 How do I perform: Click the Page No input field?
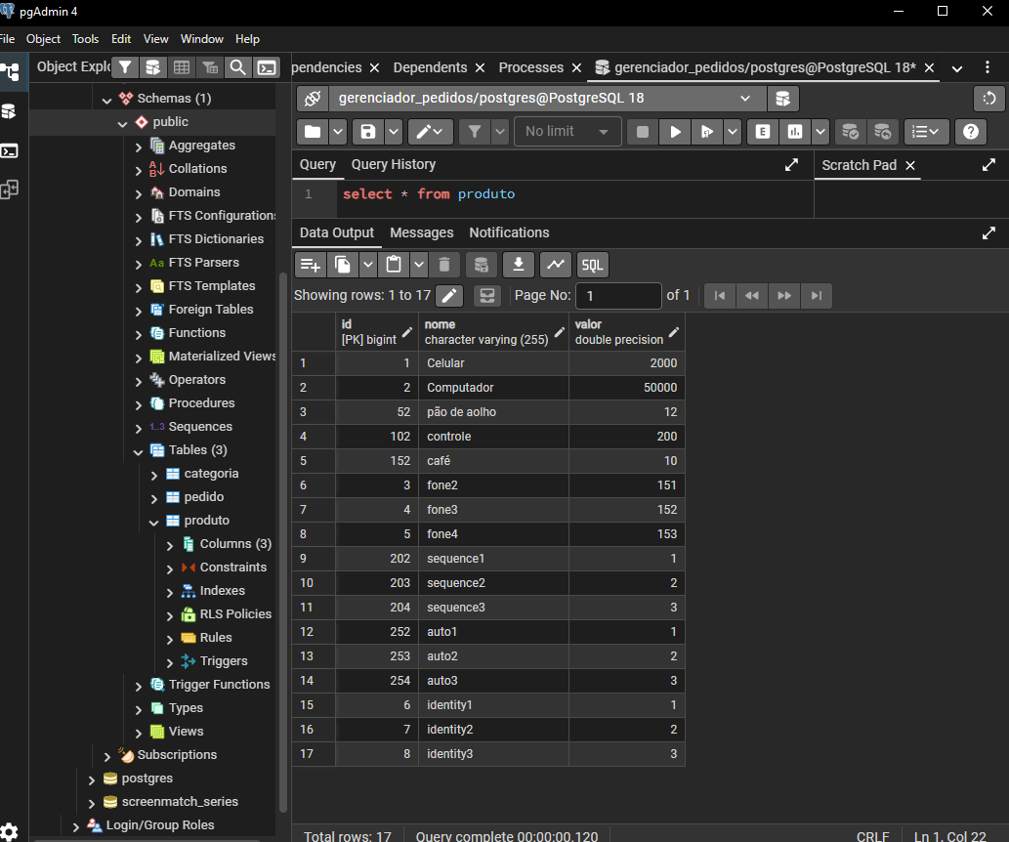click(x=618, y=296)
